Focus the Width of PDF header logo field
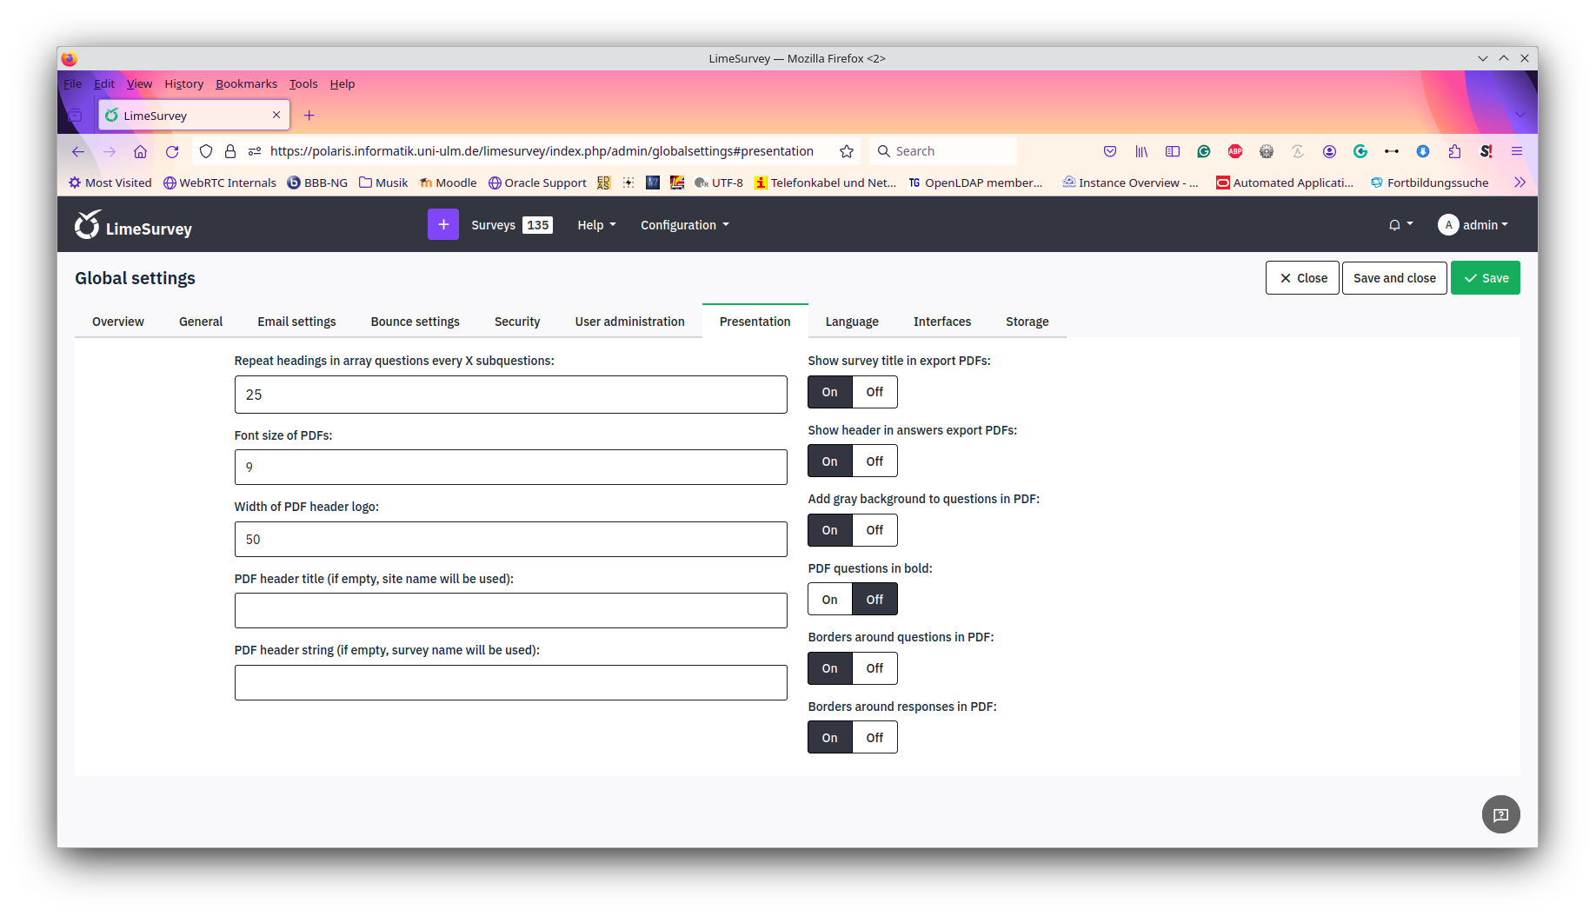Viewport: 1596px width, 916px height. pos(511,540)
